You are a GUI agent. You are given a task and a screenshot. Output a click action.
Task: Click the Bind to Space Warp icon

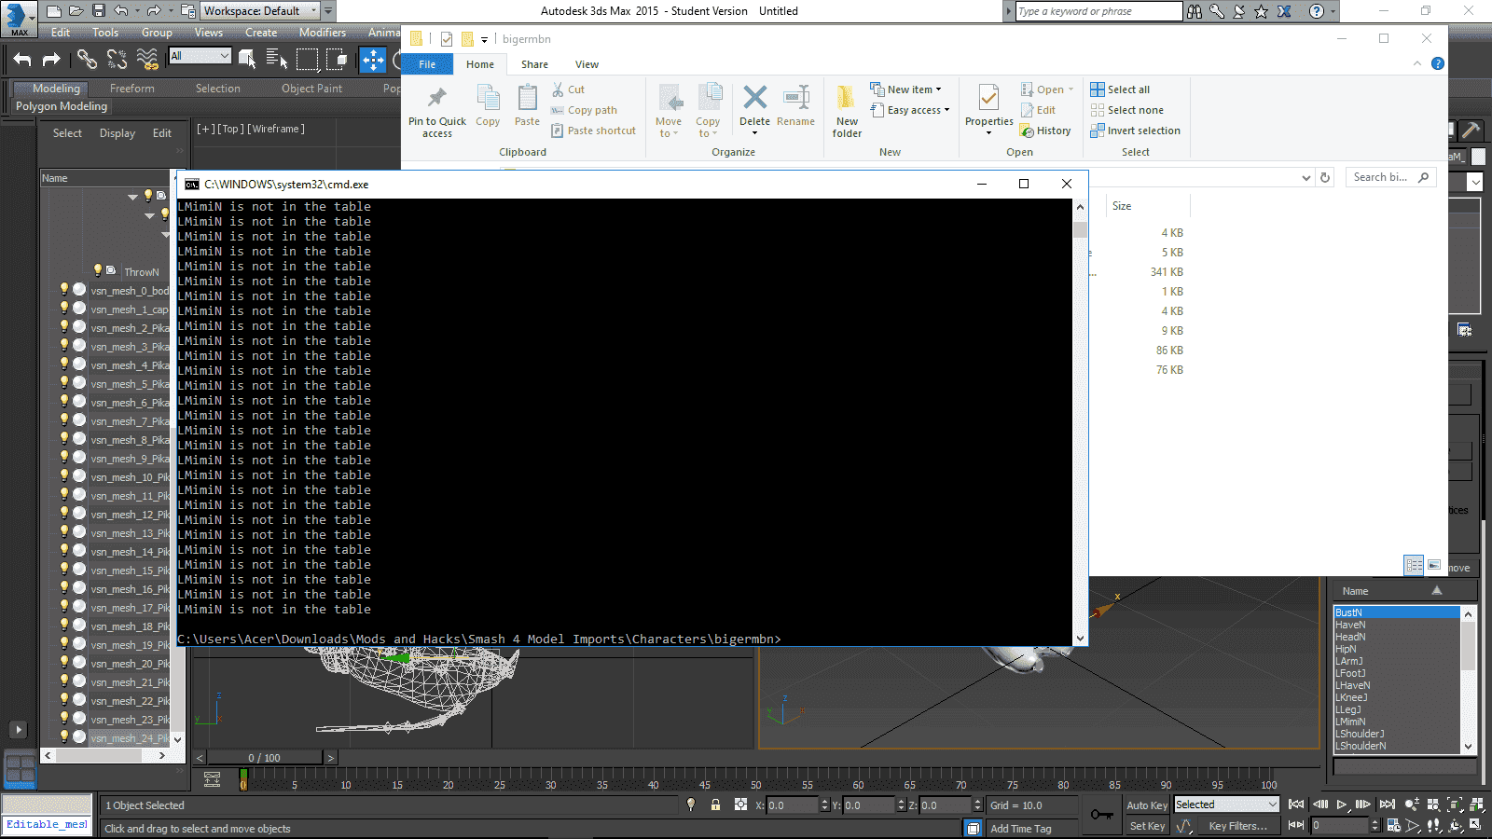coord(147,60)
